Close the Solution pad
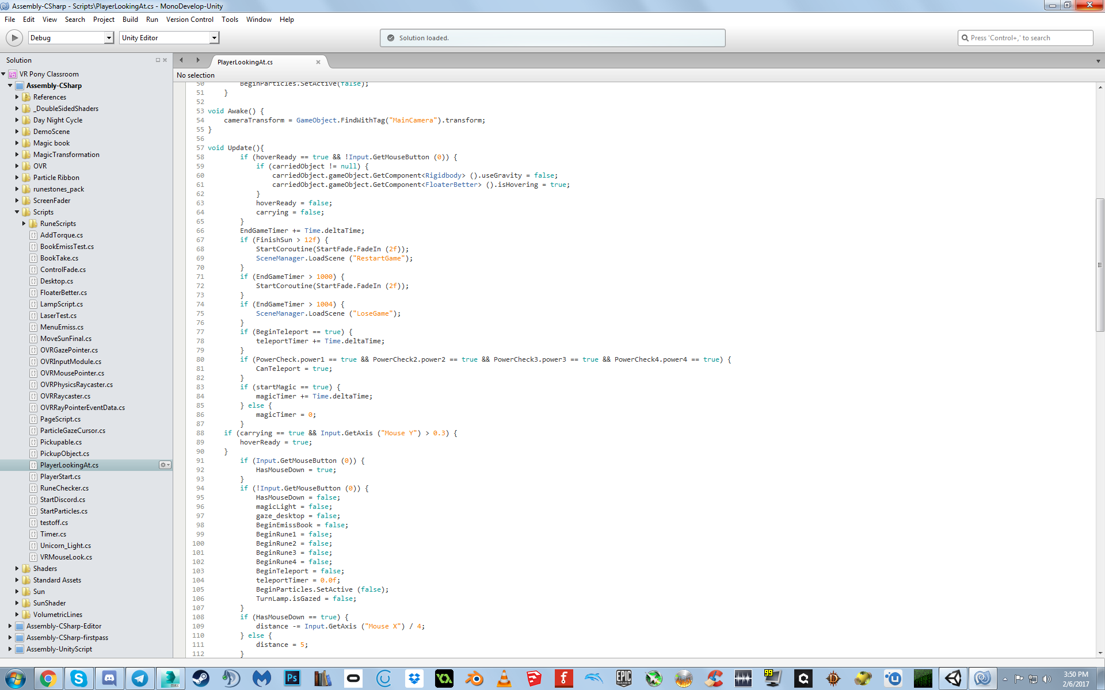 (x=165, y=60)
